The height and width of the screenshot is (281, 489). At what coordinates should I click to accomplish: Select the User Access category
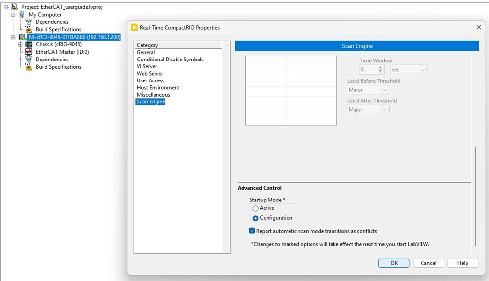click(x=151, y=80)
